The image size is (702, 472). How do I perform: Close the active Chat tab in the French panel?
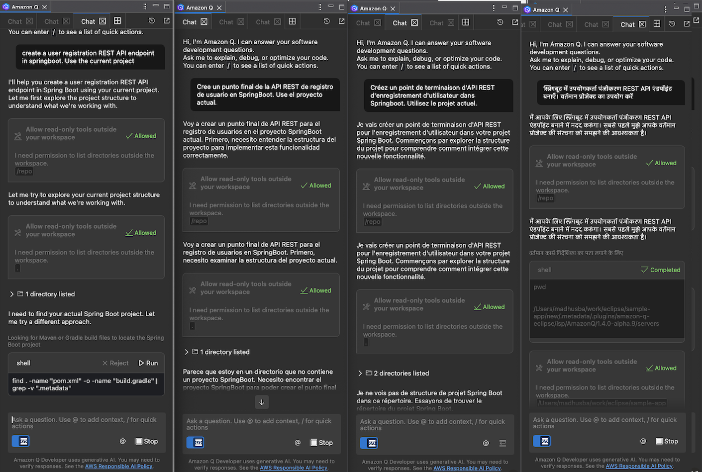click(x=414, y=23)
